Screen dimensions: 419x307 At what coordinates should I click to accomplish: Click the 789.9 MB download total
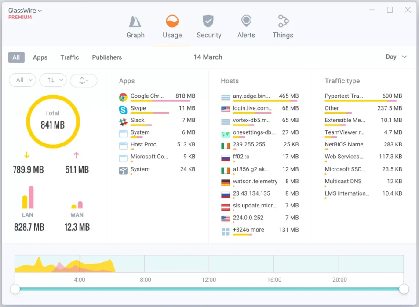pos(28,170)
